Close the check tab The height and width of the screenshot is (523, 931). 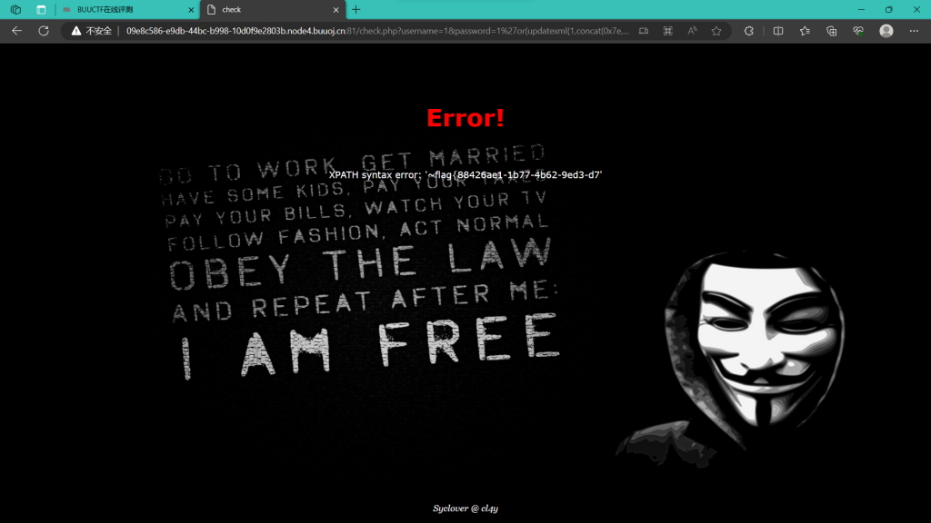[x=336, y=9]
